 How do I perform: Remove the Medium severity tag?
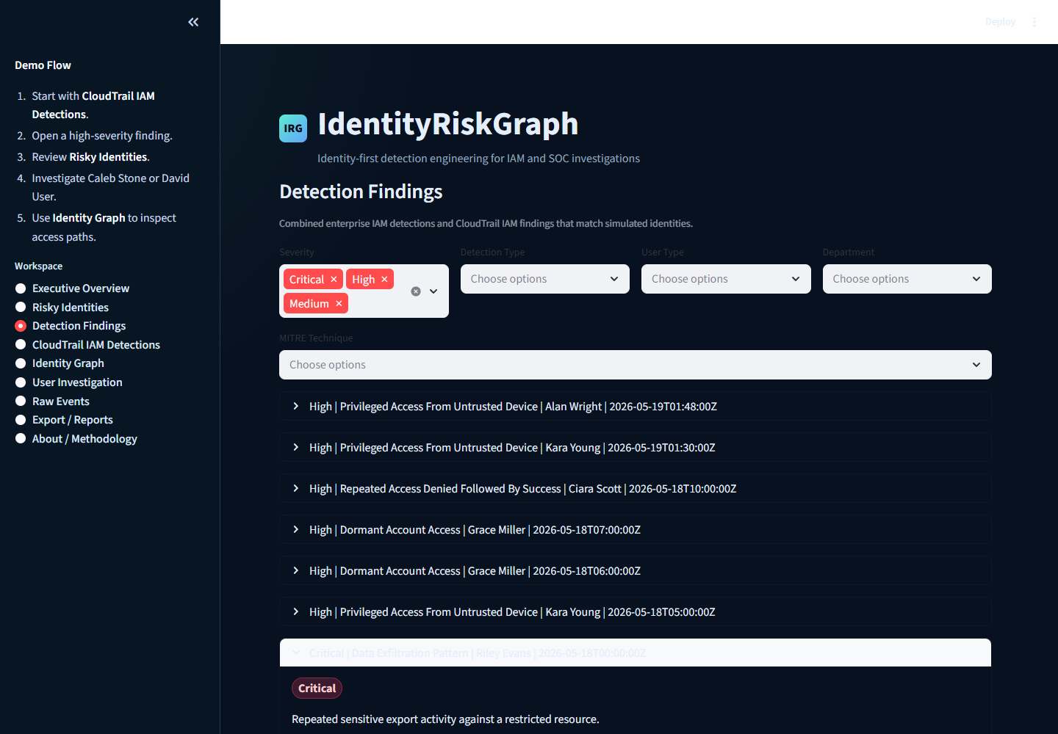click(339, 304)
